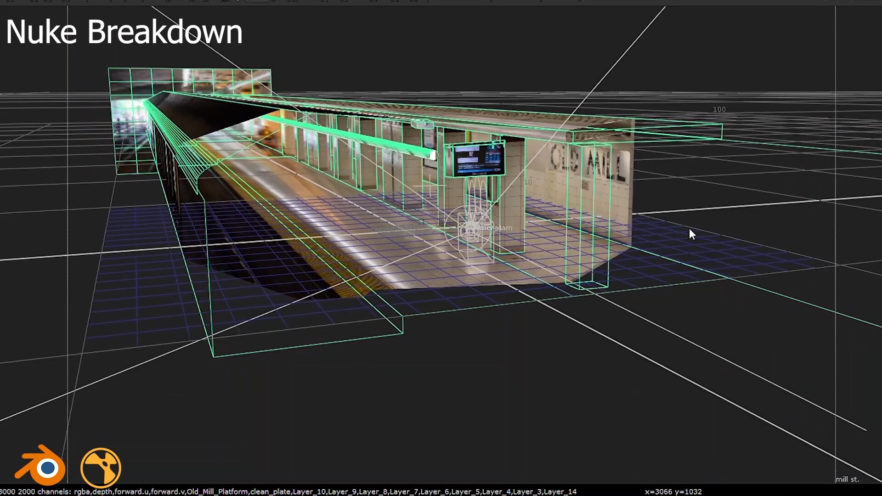Click the mill st. label bottom right
The image size is (882, 496).
pyautogui.click(x=848, y=479)
